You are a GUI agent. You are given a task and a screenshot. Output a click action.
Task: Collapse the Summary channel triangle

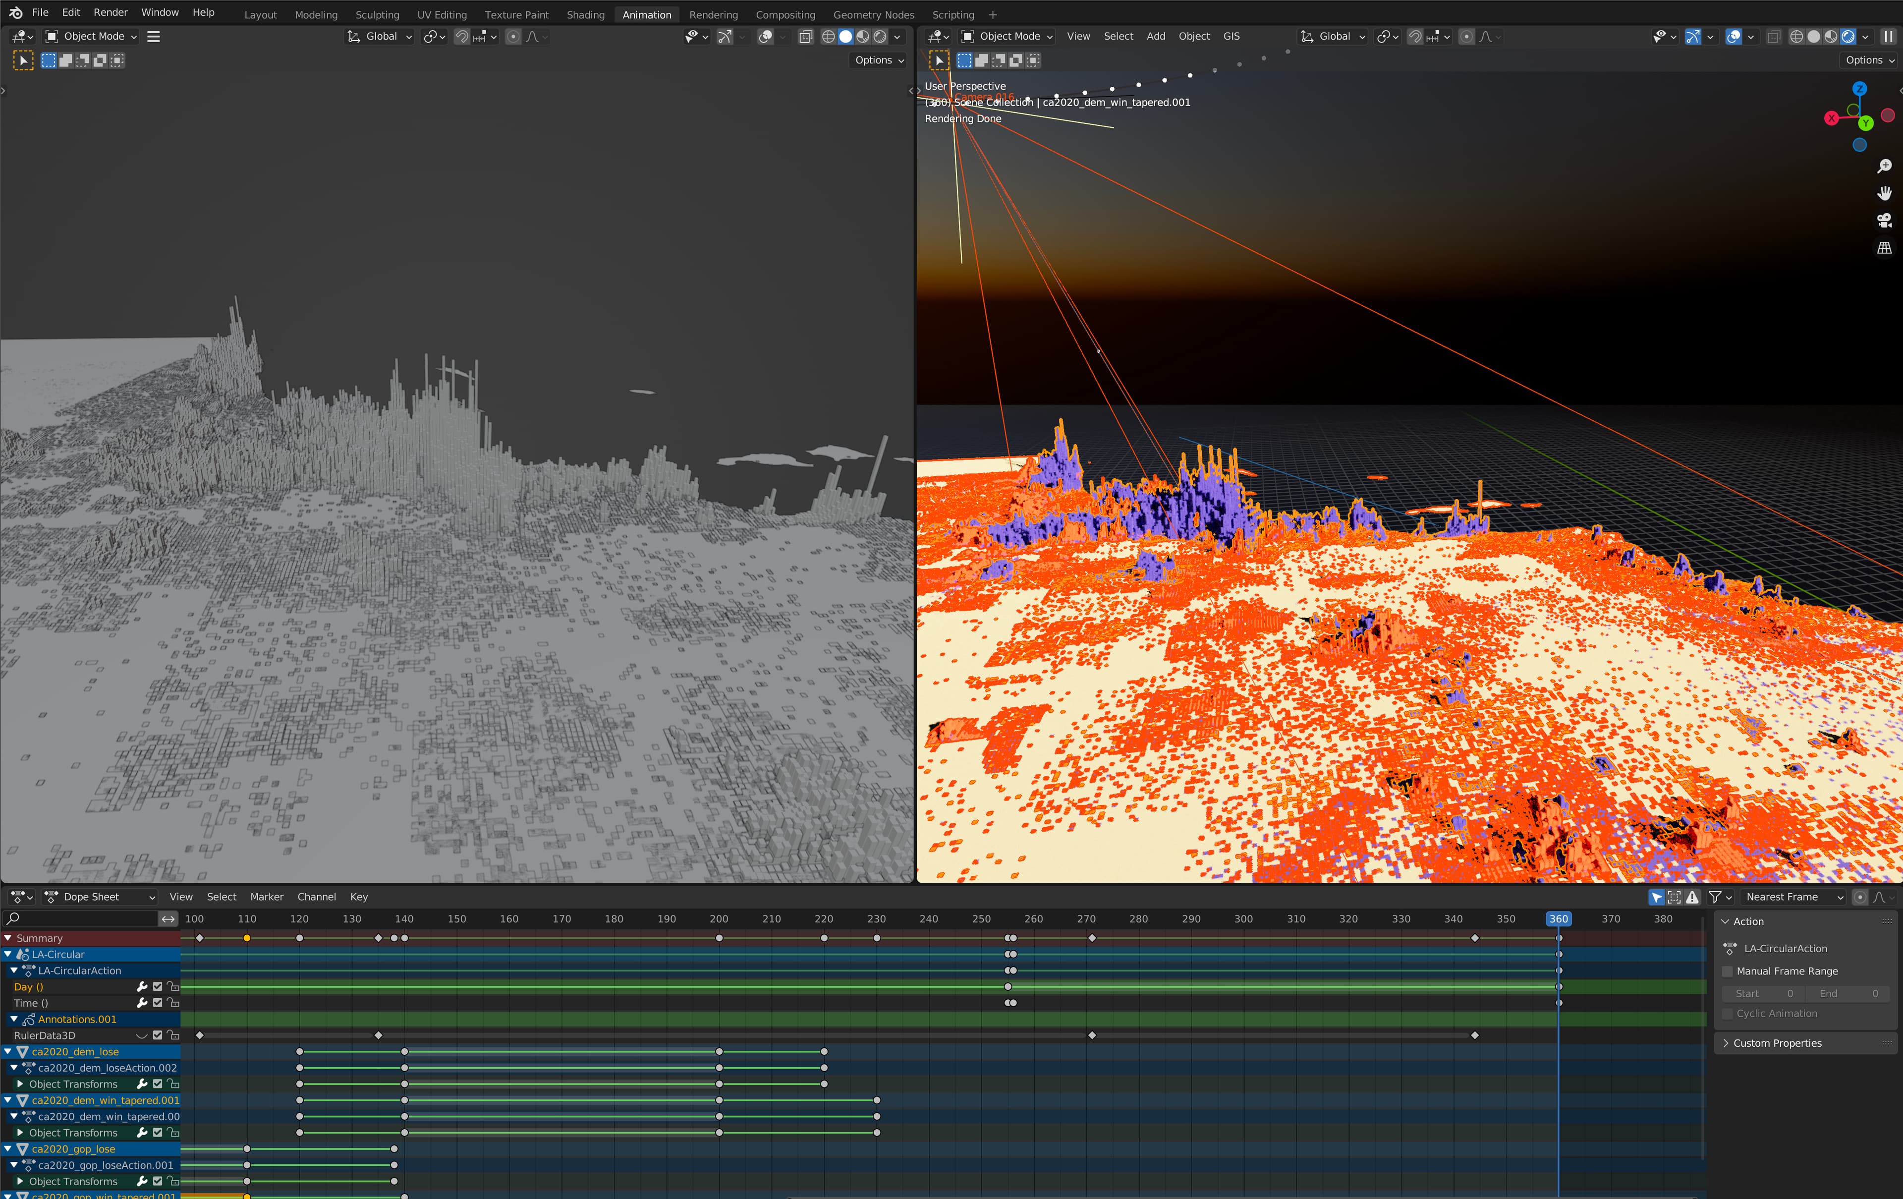8,938
